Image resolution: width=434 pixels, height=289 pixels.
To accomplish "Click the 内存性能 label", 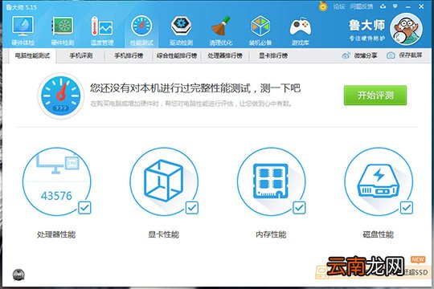I will coord(271,234).
